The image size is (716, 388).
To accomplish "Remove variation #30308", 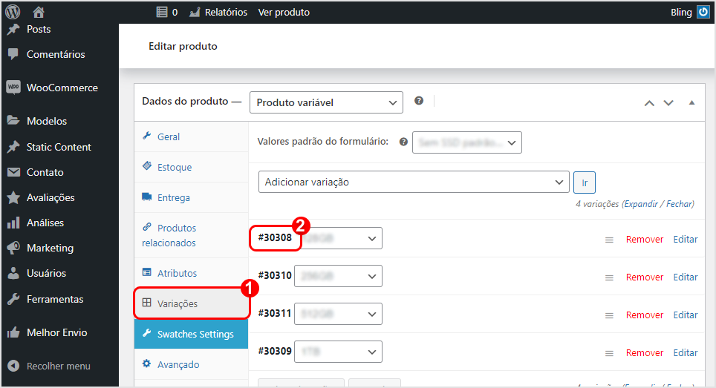I will point(644,240).
